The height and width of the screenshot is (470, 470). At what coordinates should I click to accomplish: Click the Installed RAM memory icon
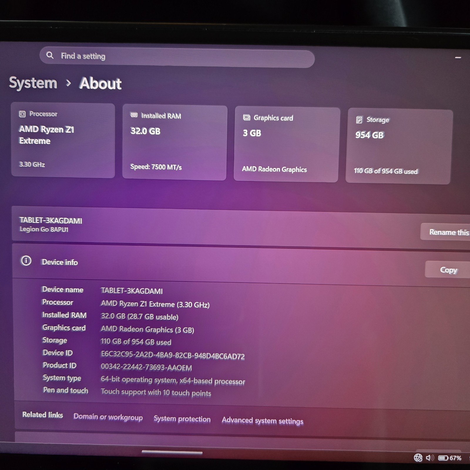(x=134, y=115)
